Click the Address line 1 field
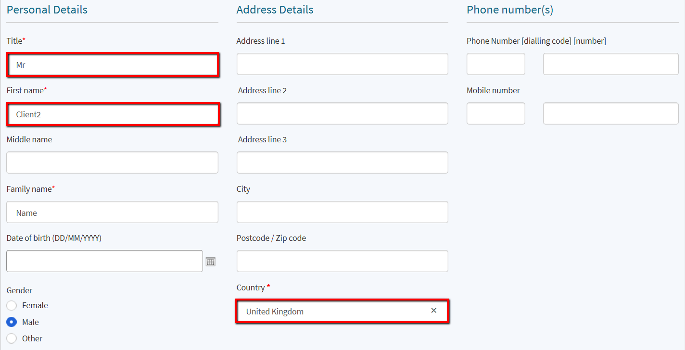This screenshot has width=685, height=350. coord(342,64)
